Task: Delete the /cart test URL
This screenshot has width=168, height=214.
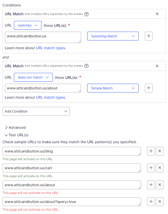Action: tap(160, 168)
